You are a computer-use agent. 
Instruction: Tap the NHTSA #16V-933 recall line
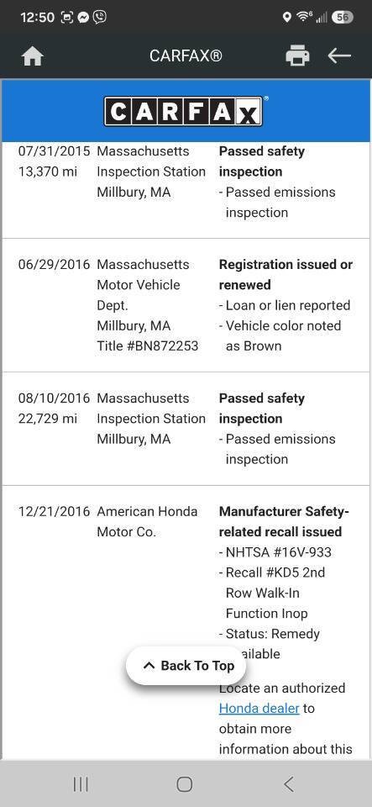click(275, 552)
